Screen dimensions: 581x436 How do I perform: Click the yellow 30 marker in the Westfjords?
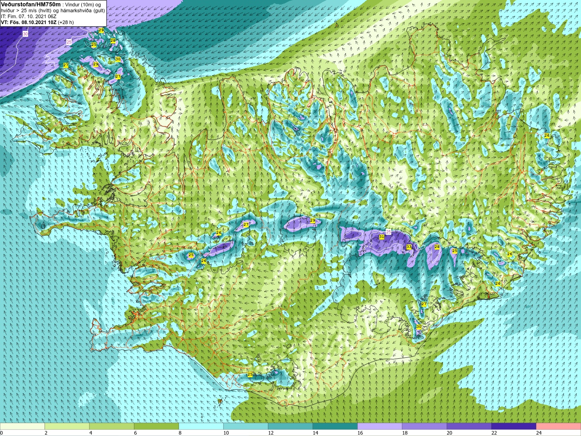[118, 59]
